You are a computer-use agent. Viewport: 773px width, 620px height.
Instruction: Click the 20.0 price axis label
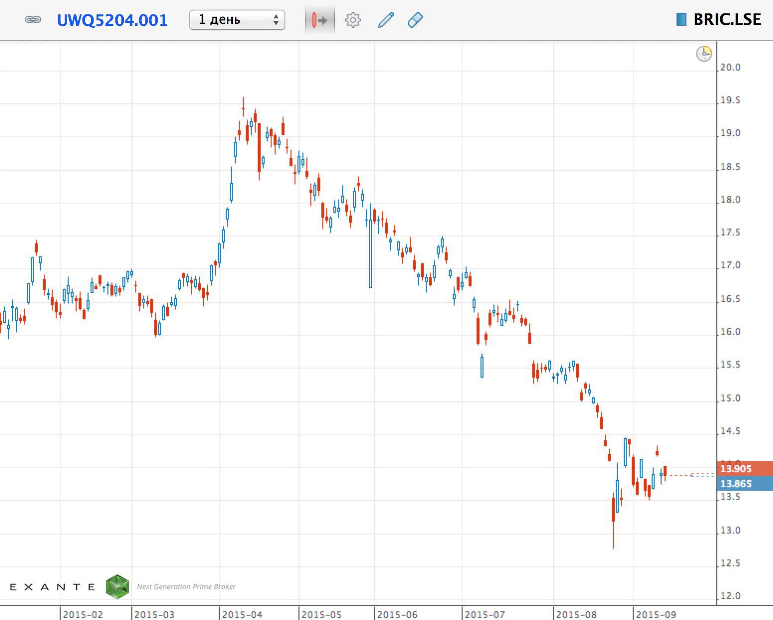click(x=730, y=67)
